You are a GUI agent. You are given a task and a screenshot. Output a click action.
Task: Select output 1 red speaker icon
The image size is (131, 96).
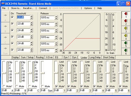(126, 14)
